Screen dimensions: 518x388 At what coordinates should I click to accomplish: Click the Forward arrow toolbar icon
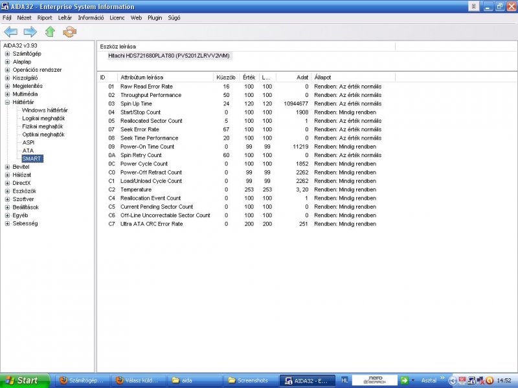pos(30,32)
